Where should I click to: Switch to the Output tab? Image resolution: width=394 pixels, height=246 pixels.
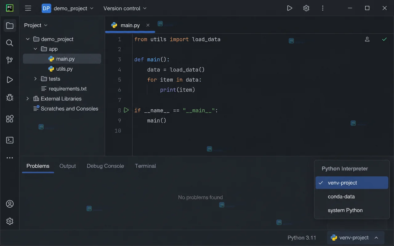click(67, 166)
